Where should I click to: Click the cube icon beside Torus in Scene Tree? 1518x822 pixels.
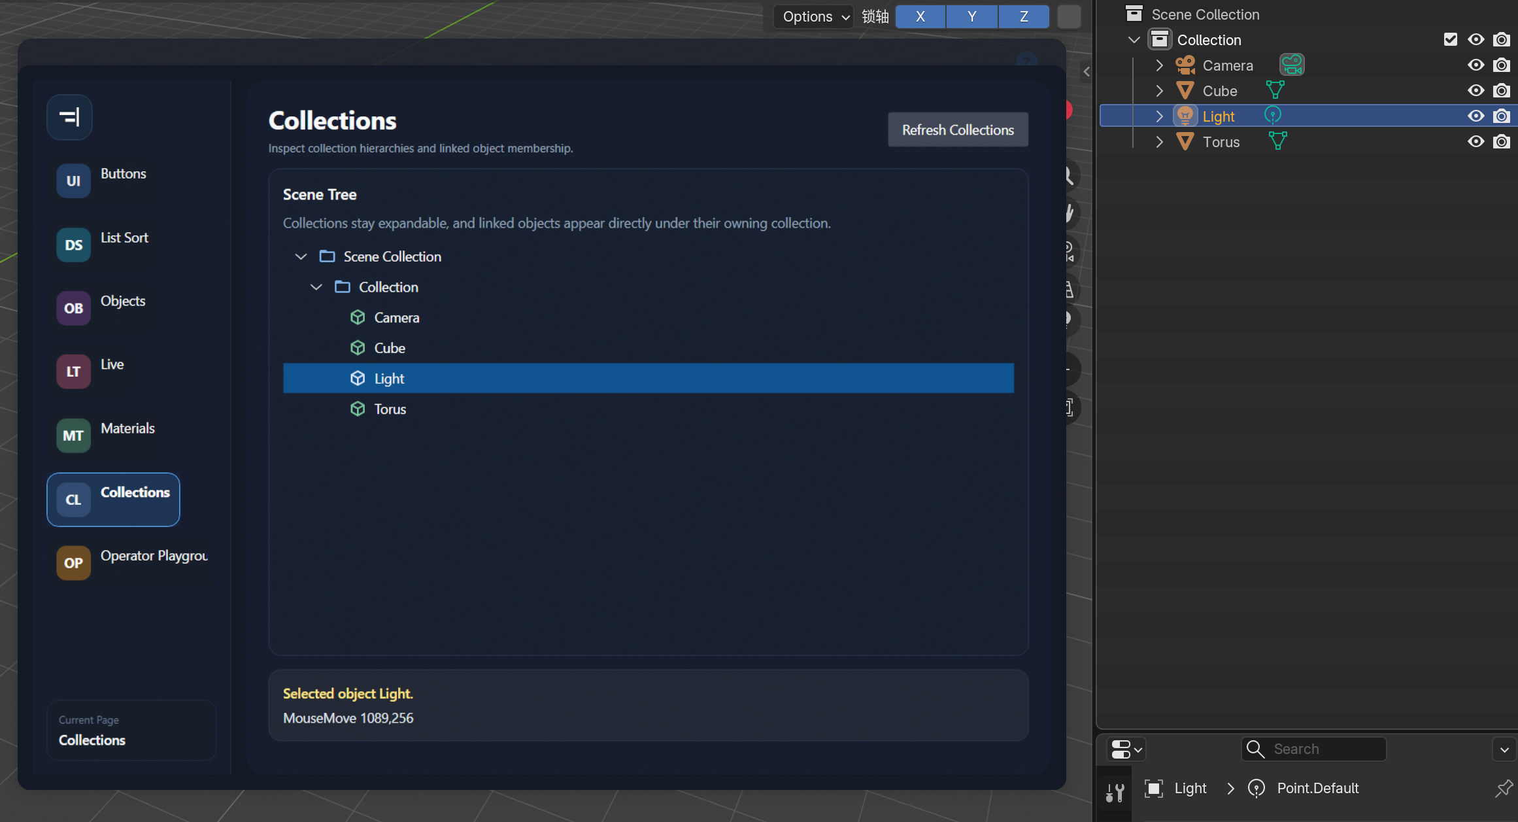point(358,409)
